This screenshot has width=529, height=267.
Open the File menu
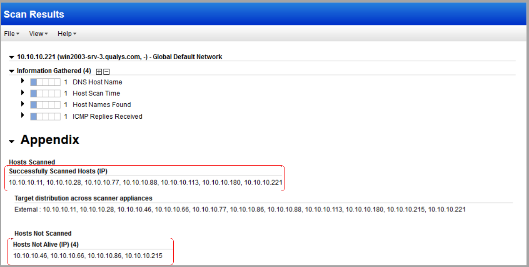tap(12, 34)
